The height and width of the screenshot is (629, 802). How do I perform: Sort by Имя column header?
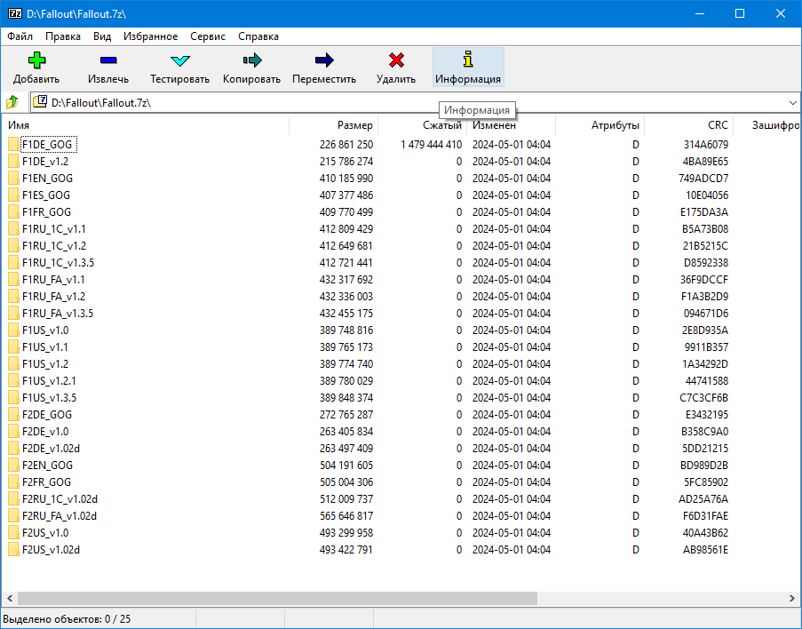[146, 125]
